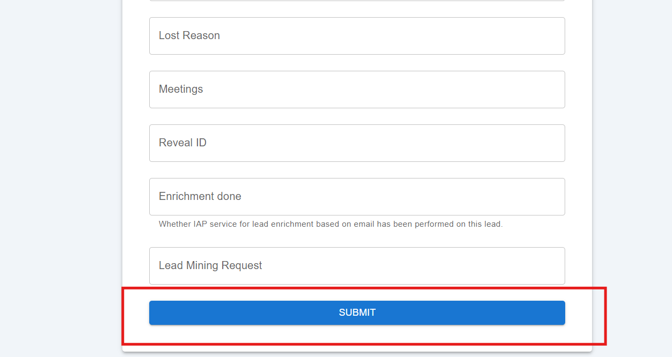This screenshot has height=357, width=672.
Task: Select the Reveal ID input box
Action: [x=357, y=143]
